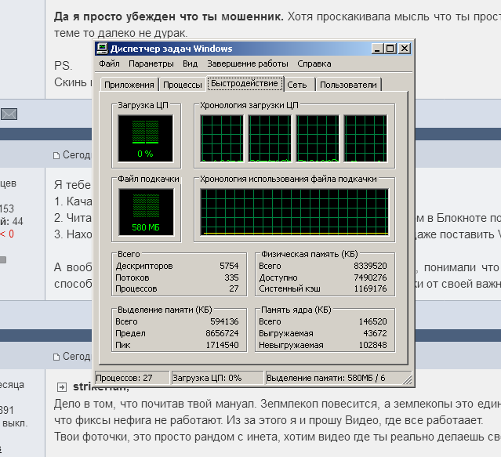
Task: Click the Task Manager title bar icon
Action: point(102,49)
